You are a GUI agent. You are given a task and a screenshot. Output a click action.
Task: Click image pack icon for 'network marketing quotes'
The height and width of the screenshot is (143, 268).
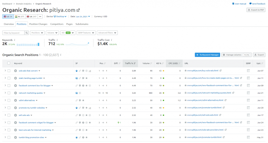point(77,93)
